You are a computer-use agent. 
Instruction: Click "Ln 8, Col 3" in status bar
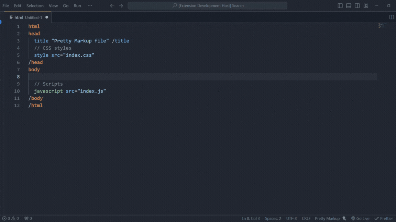251,219
